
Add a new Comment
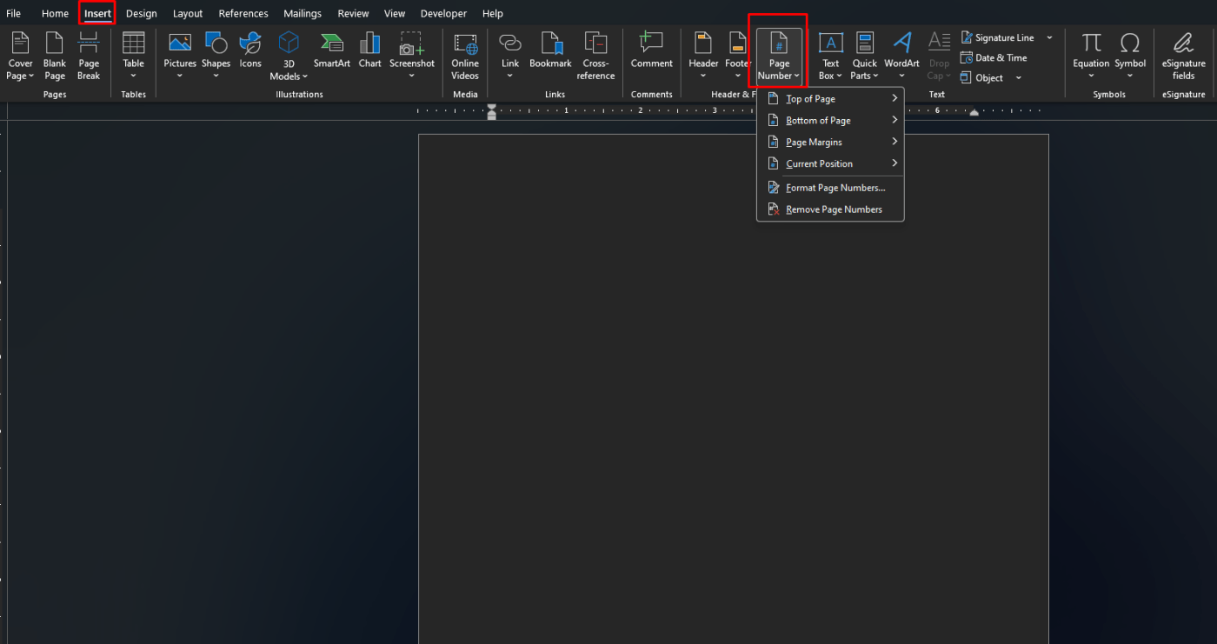652,52
